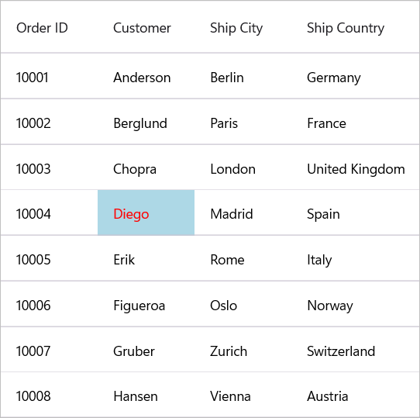
Task: Click the Berlin ship city cell
Action: click(x=243, y=76)
